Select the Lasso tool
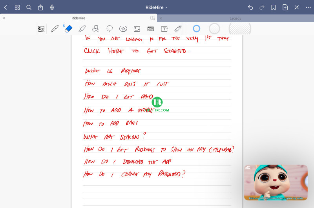Screen dimensions: 314x208 110,29
